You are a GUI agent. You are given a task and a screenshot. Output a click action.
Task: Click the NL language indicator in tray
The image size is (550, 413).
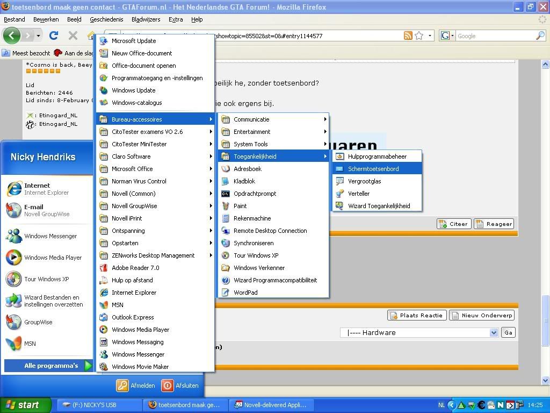(442, 405)
